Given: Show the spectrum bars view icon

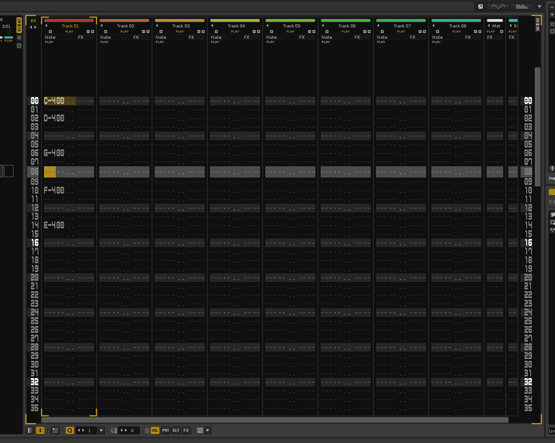Looking at the screenshot, I should coord(522,7).
